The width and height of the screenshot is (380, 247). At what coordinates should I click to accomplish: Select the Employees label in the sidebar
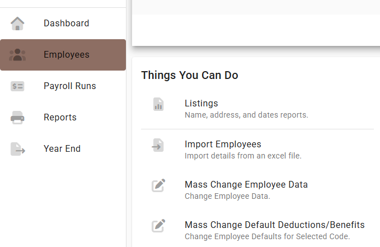[66, 55]
